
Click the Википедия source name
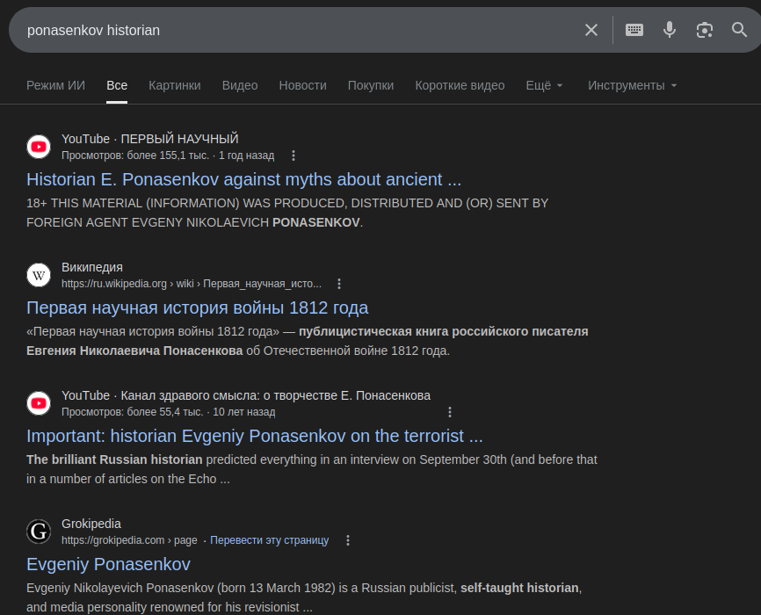92,267
